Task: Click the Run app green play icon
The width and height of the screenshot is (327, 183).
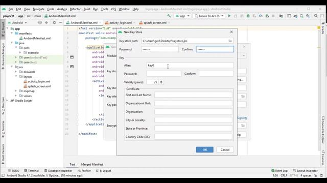Action: (x=229, y=16)
